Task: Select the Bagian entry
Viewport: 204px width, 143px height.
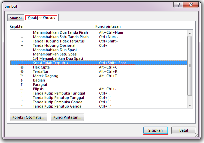Action: (99, 80)
